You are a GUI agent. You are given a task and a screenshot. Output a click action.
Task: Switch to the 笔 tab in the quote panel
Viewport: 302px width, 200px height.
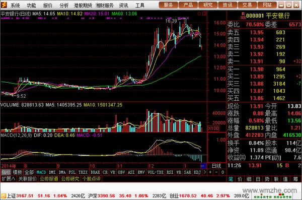click(231, 179)
